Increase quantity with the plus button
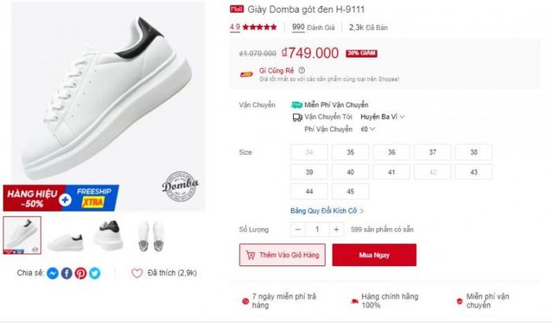 coord(336,230)
